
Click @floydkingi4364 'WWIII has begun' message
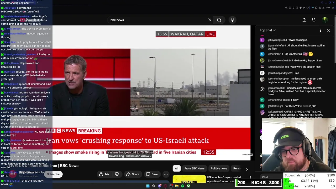pyautogui.click(x=287, y=40)
